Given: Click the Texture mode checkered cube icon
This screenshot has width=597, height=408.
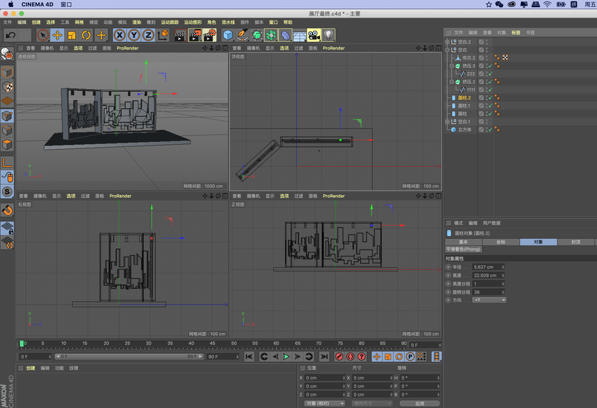Looking at the screenshot, I should [7, 86].
